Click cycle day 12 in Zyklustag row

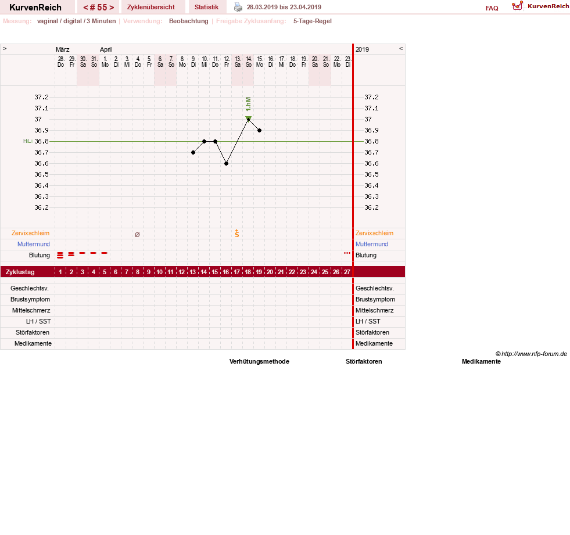182,272
